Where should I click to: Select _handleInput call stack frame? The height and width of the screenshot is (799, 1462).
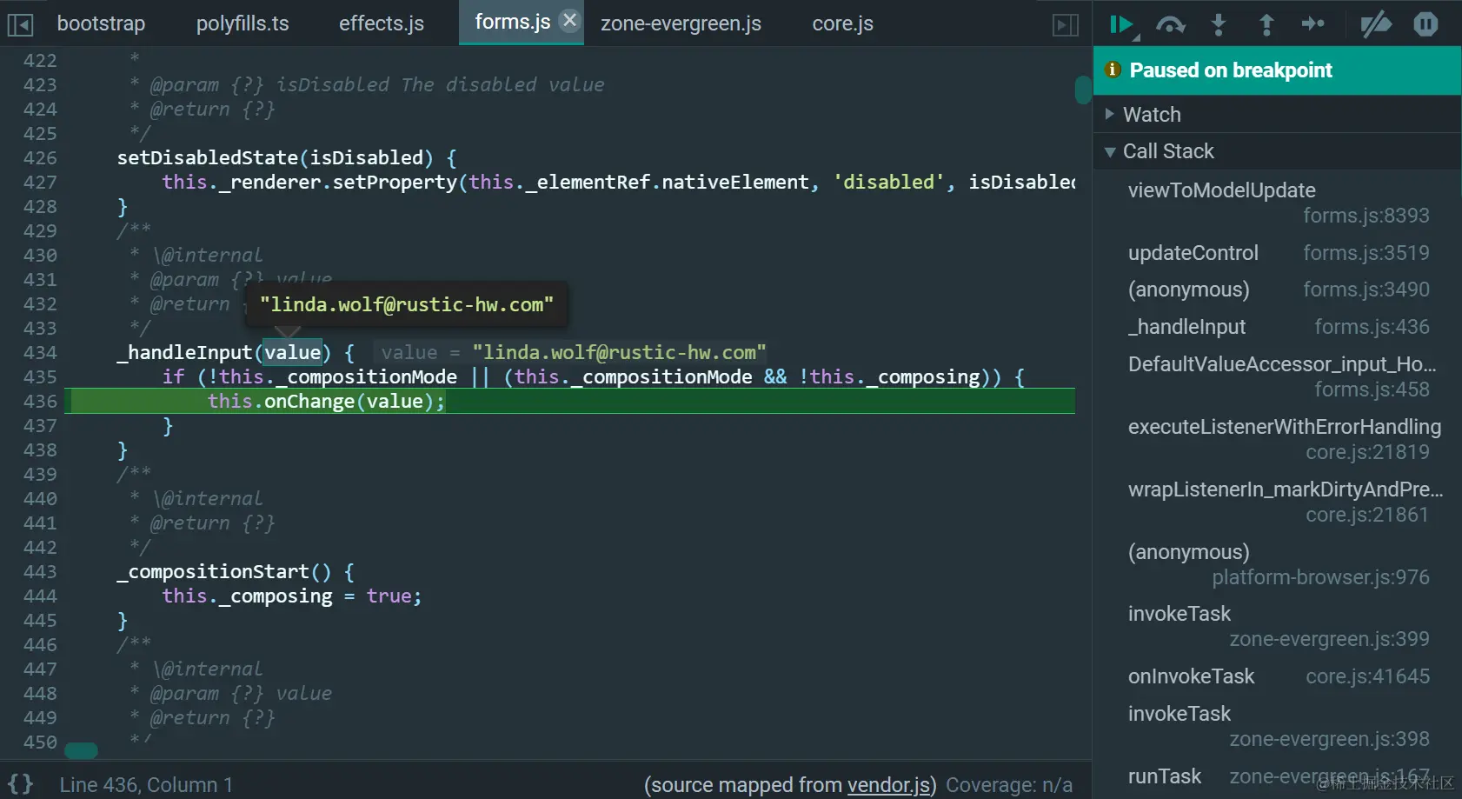pyautogui.click(x=1277, y=327)
